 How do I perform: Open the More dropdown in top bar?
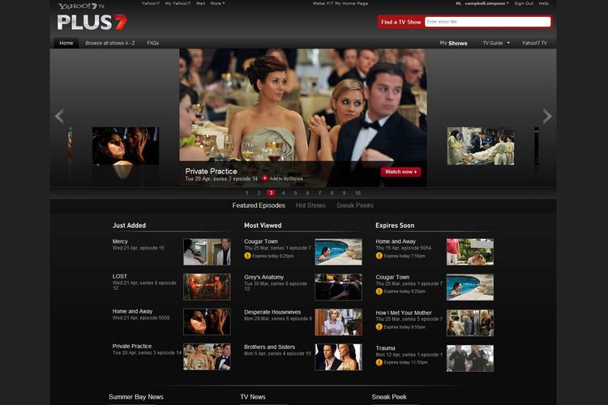[x=217, y=3]
